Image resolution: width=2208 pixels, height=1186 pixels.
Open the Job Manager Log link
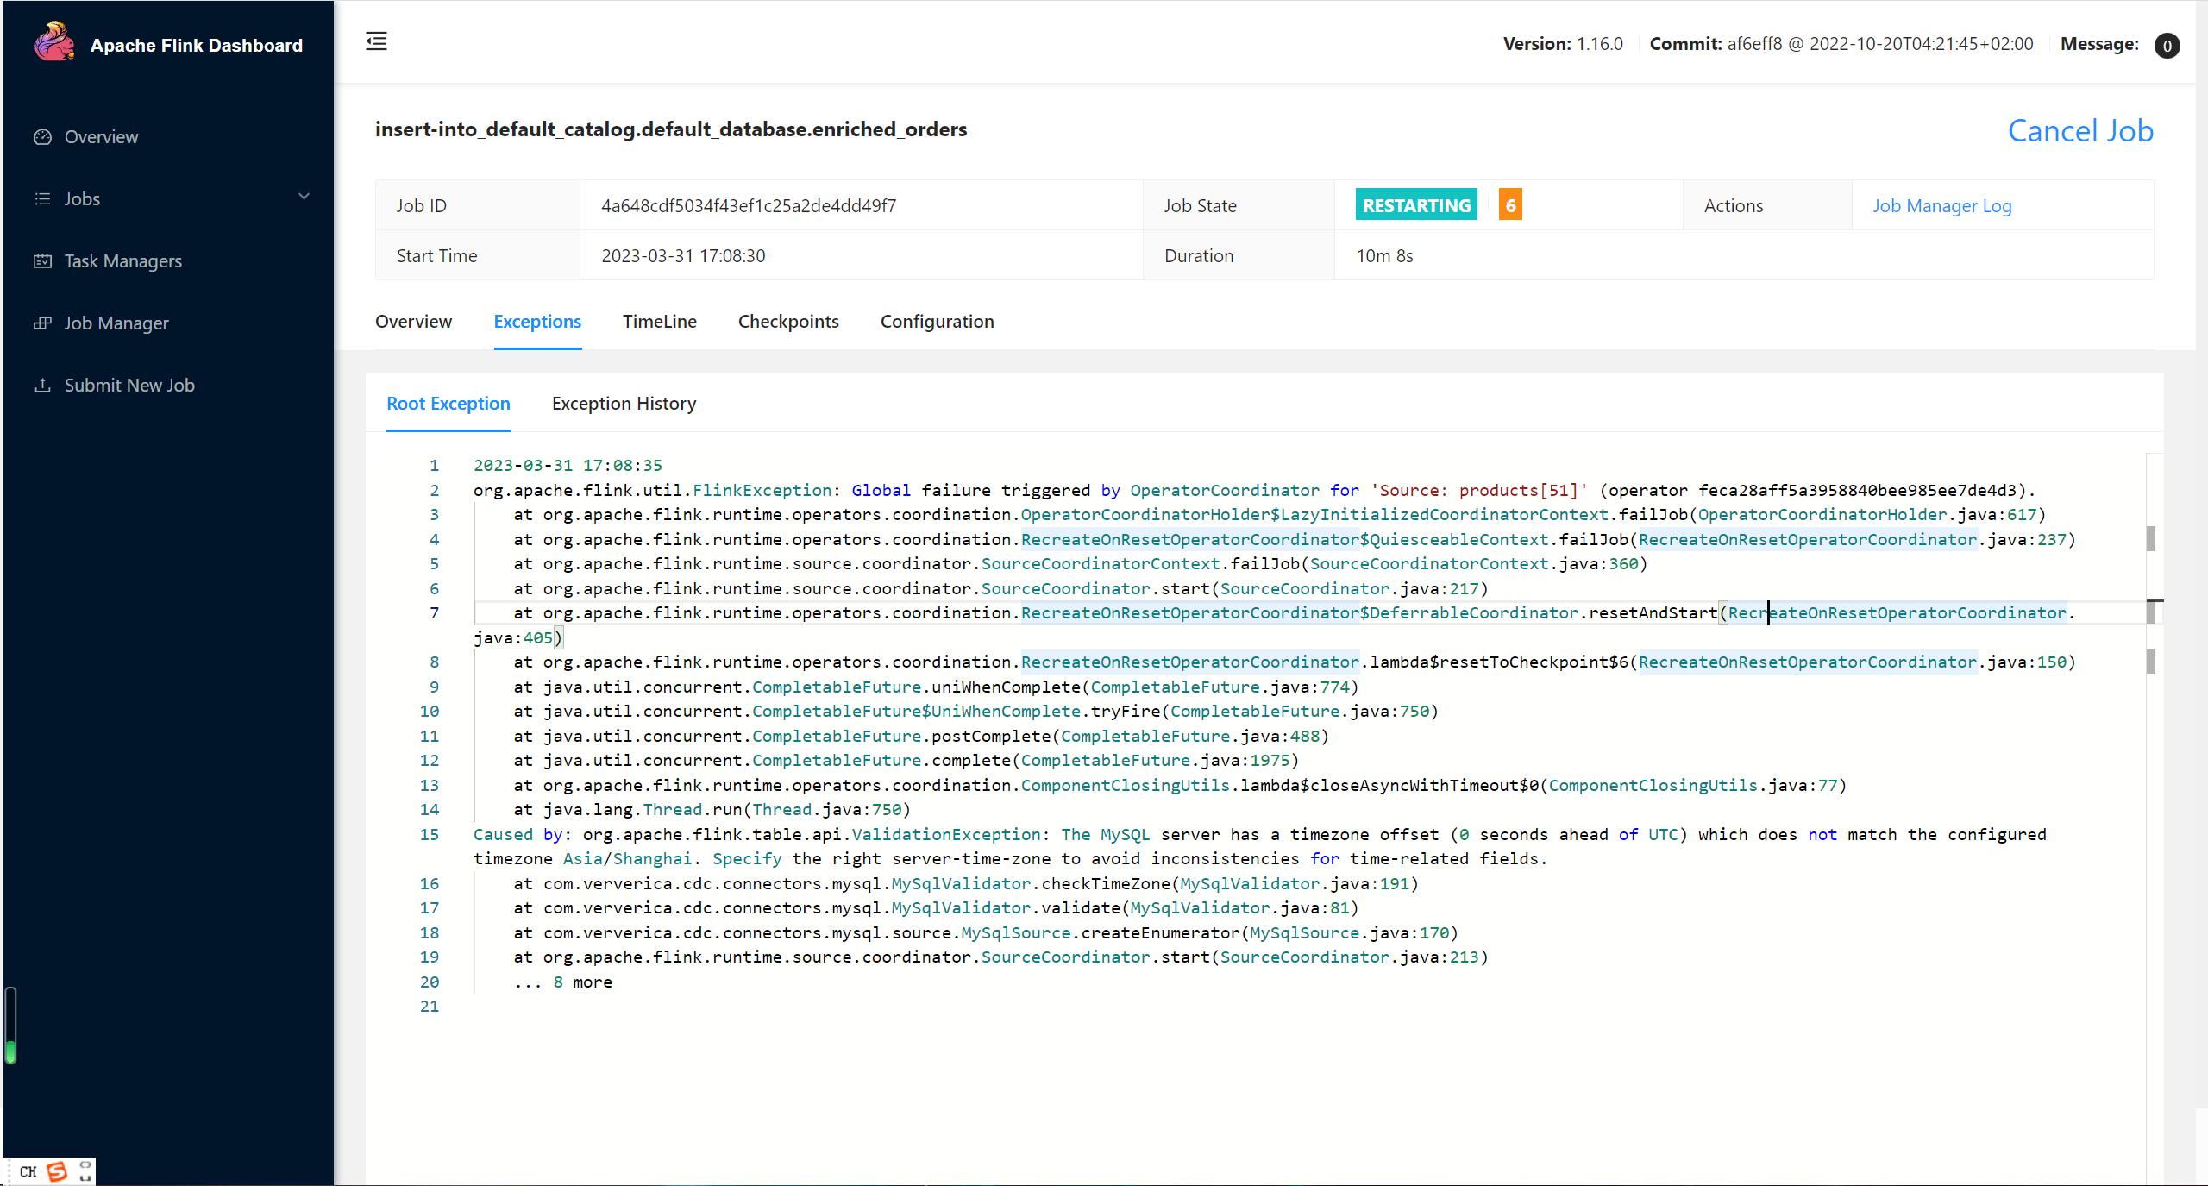coord(1941,205)
